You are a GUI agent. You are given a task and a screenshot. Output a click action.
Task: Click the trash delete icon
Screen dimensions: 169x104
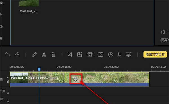53,54
